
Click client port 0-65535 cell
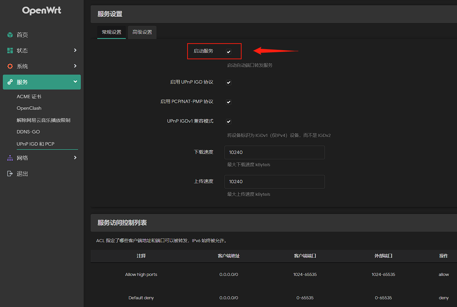pos(305,298)
